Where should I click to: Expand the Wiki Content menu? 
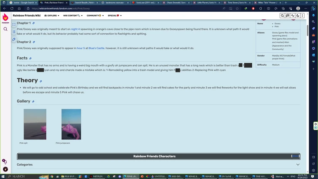73,16
